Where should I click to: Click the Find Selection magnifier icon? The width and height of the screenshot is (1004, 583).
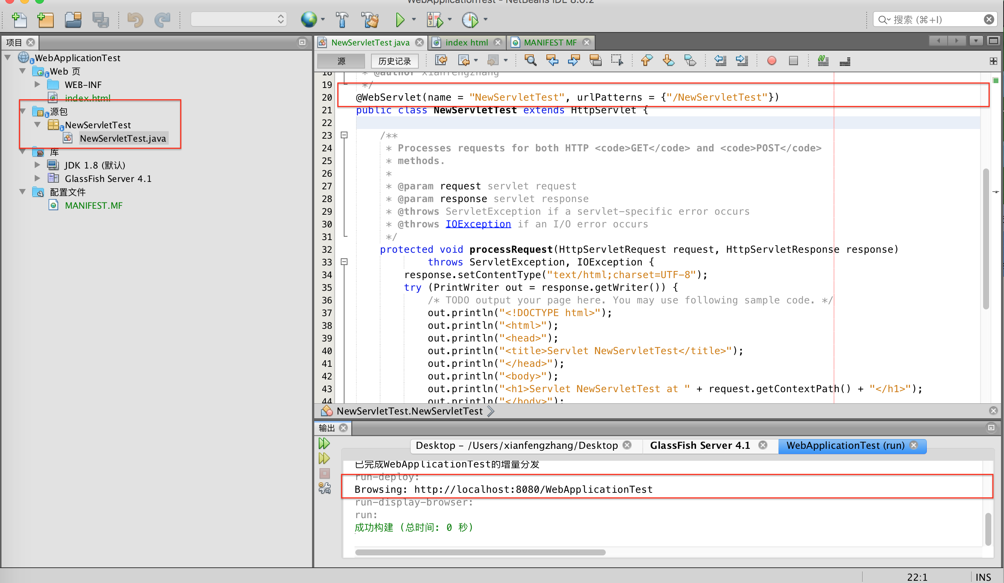(x=530, y=60)
